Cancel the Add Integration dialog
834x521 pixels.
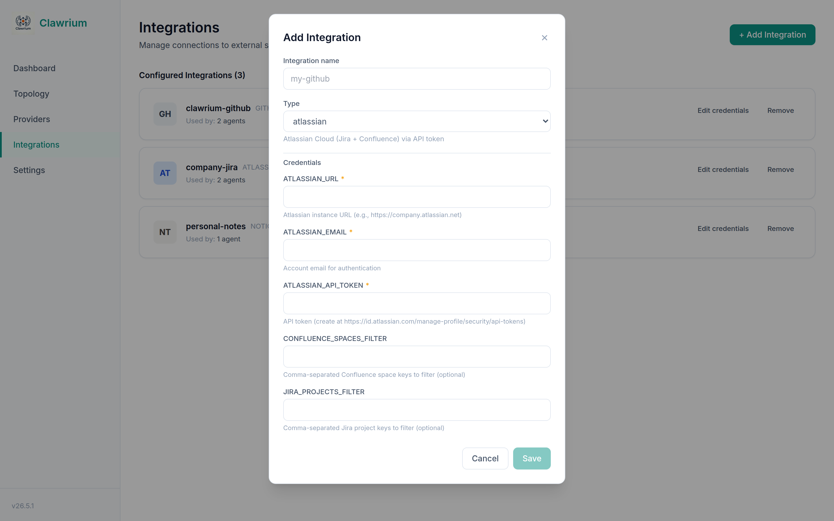point(485,458)
